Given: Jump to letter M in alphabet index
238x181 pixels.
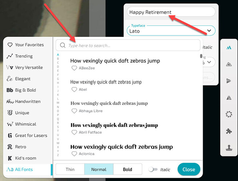Looking at the screenshot, I should click(58, 103).
